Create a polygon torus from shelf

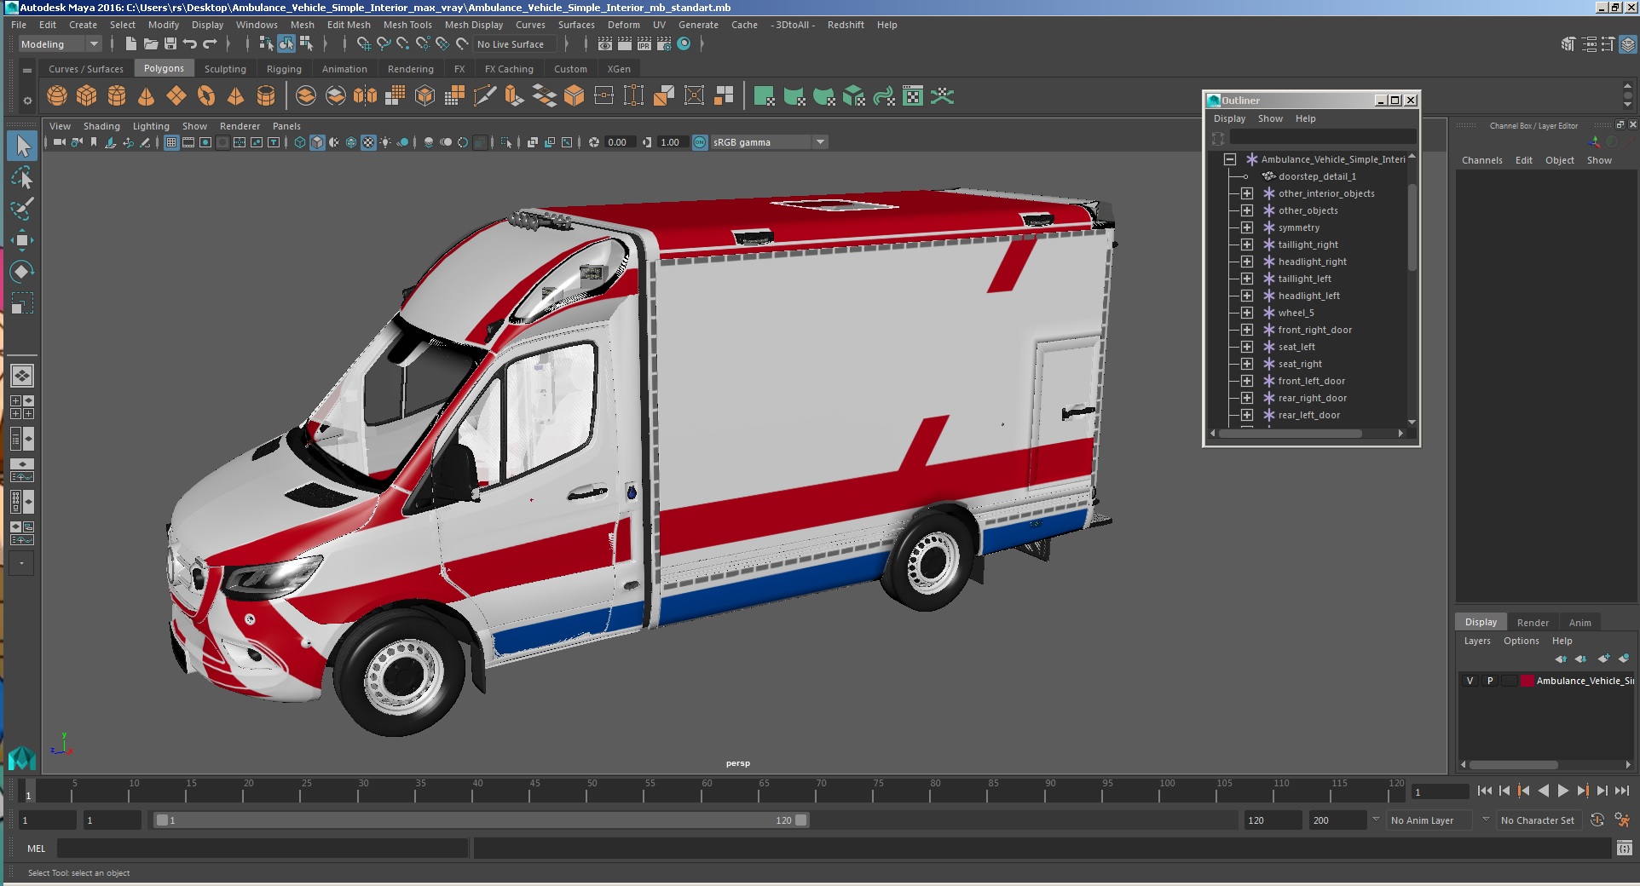click(206, 96)
